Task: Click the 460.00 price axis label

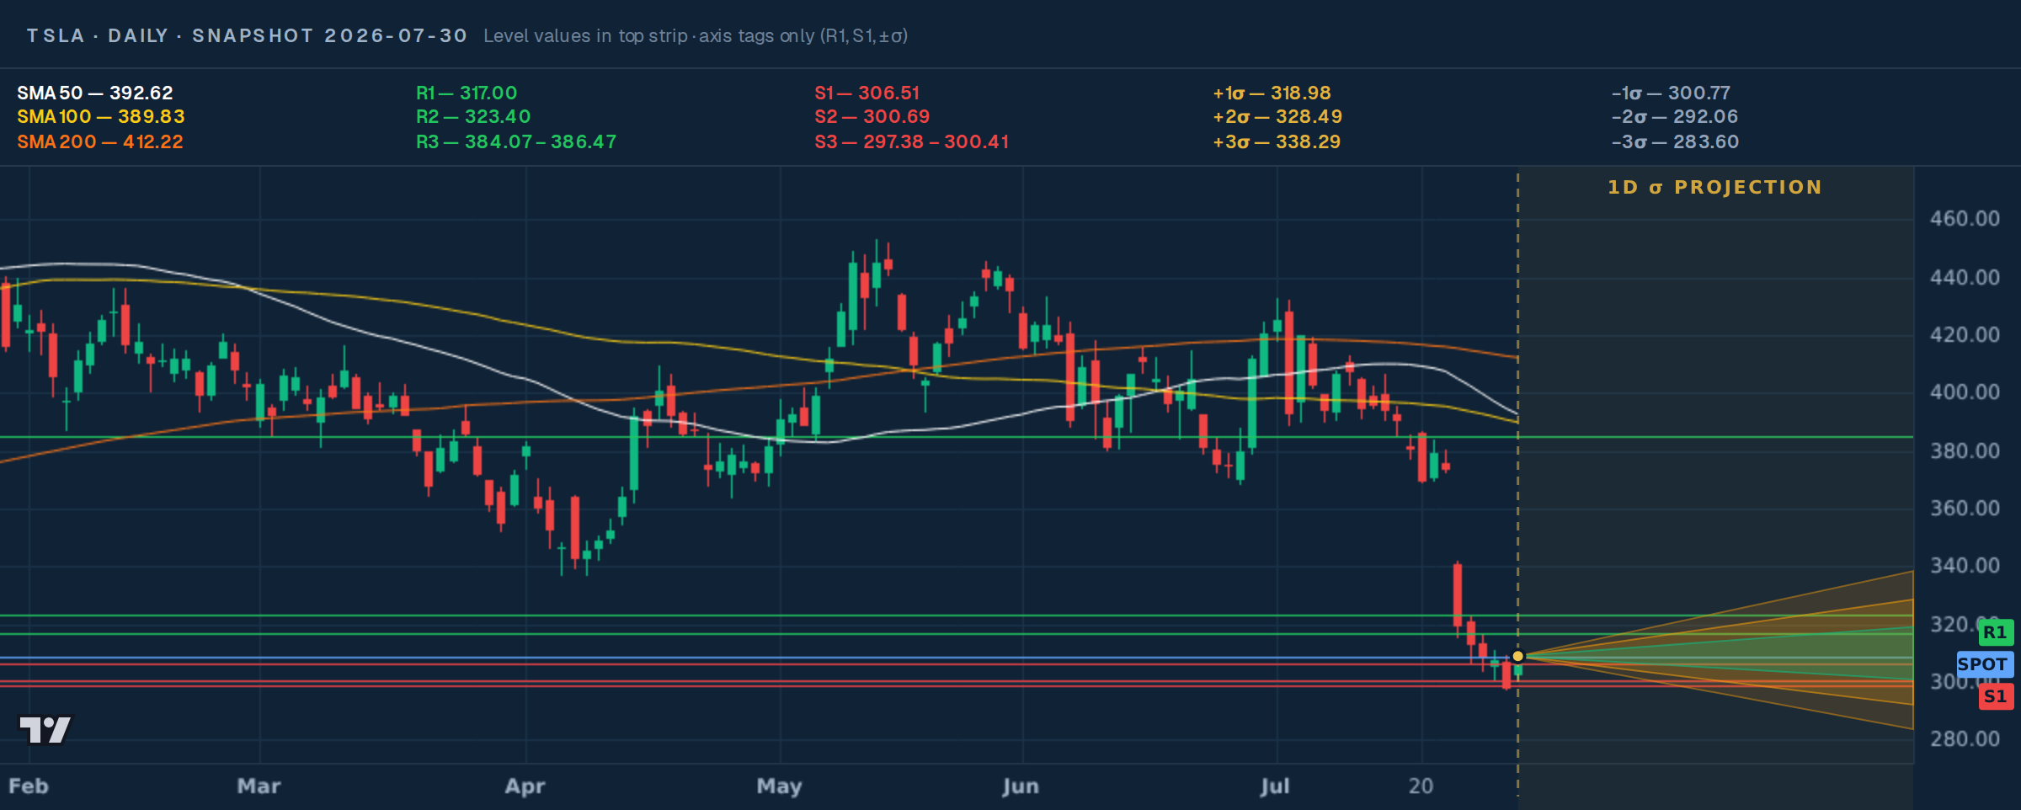Action: 1965,219
